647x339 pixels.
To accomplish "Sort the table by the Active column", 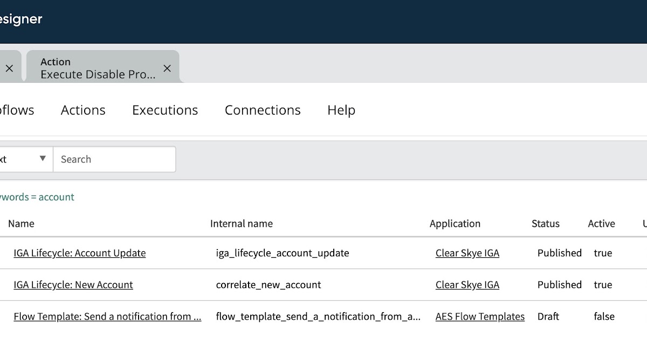I will point(601,223).
